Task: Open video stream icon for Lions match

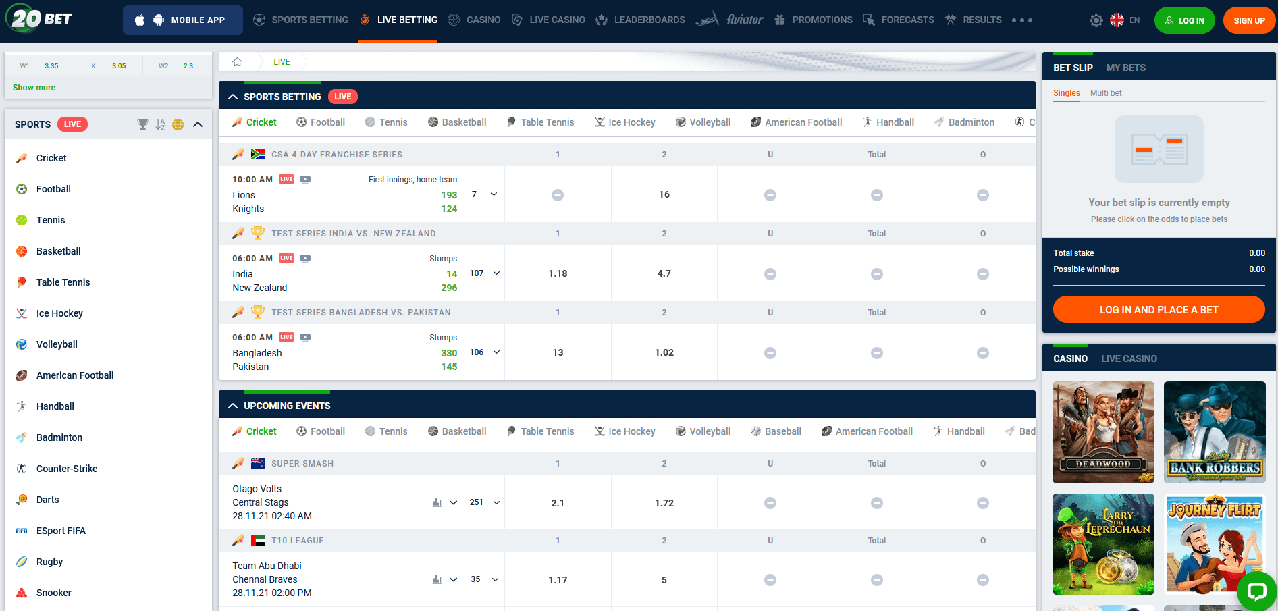Action: (305, 180)
